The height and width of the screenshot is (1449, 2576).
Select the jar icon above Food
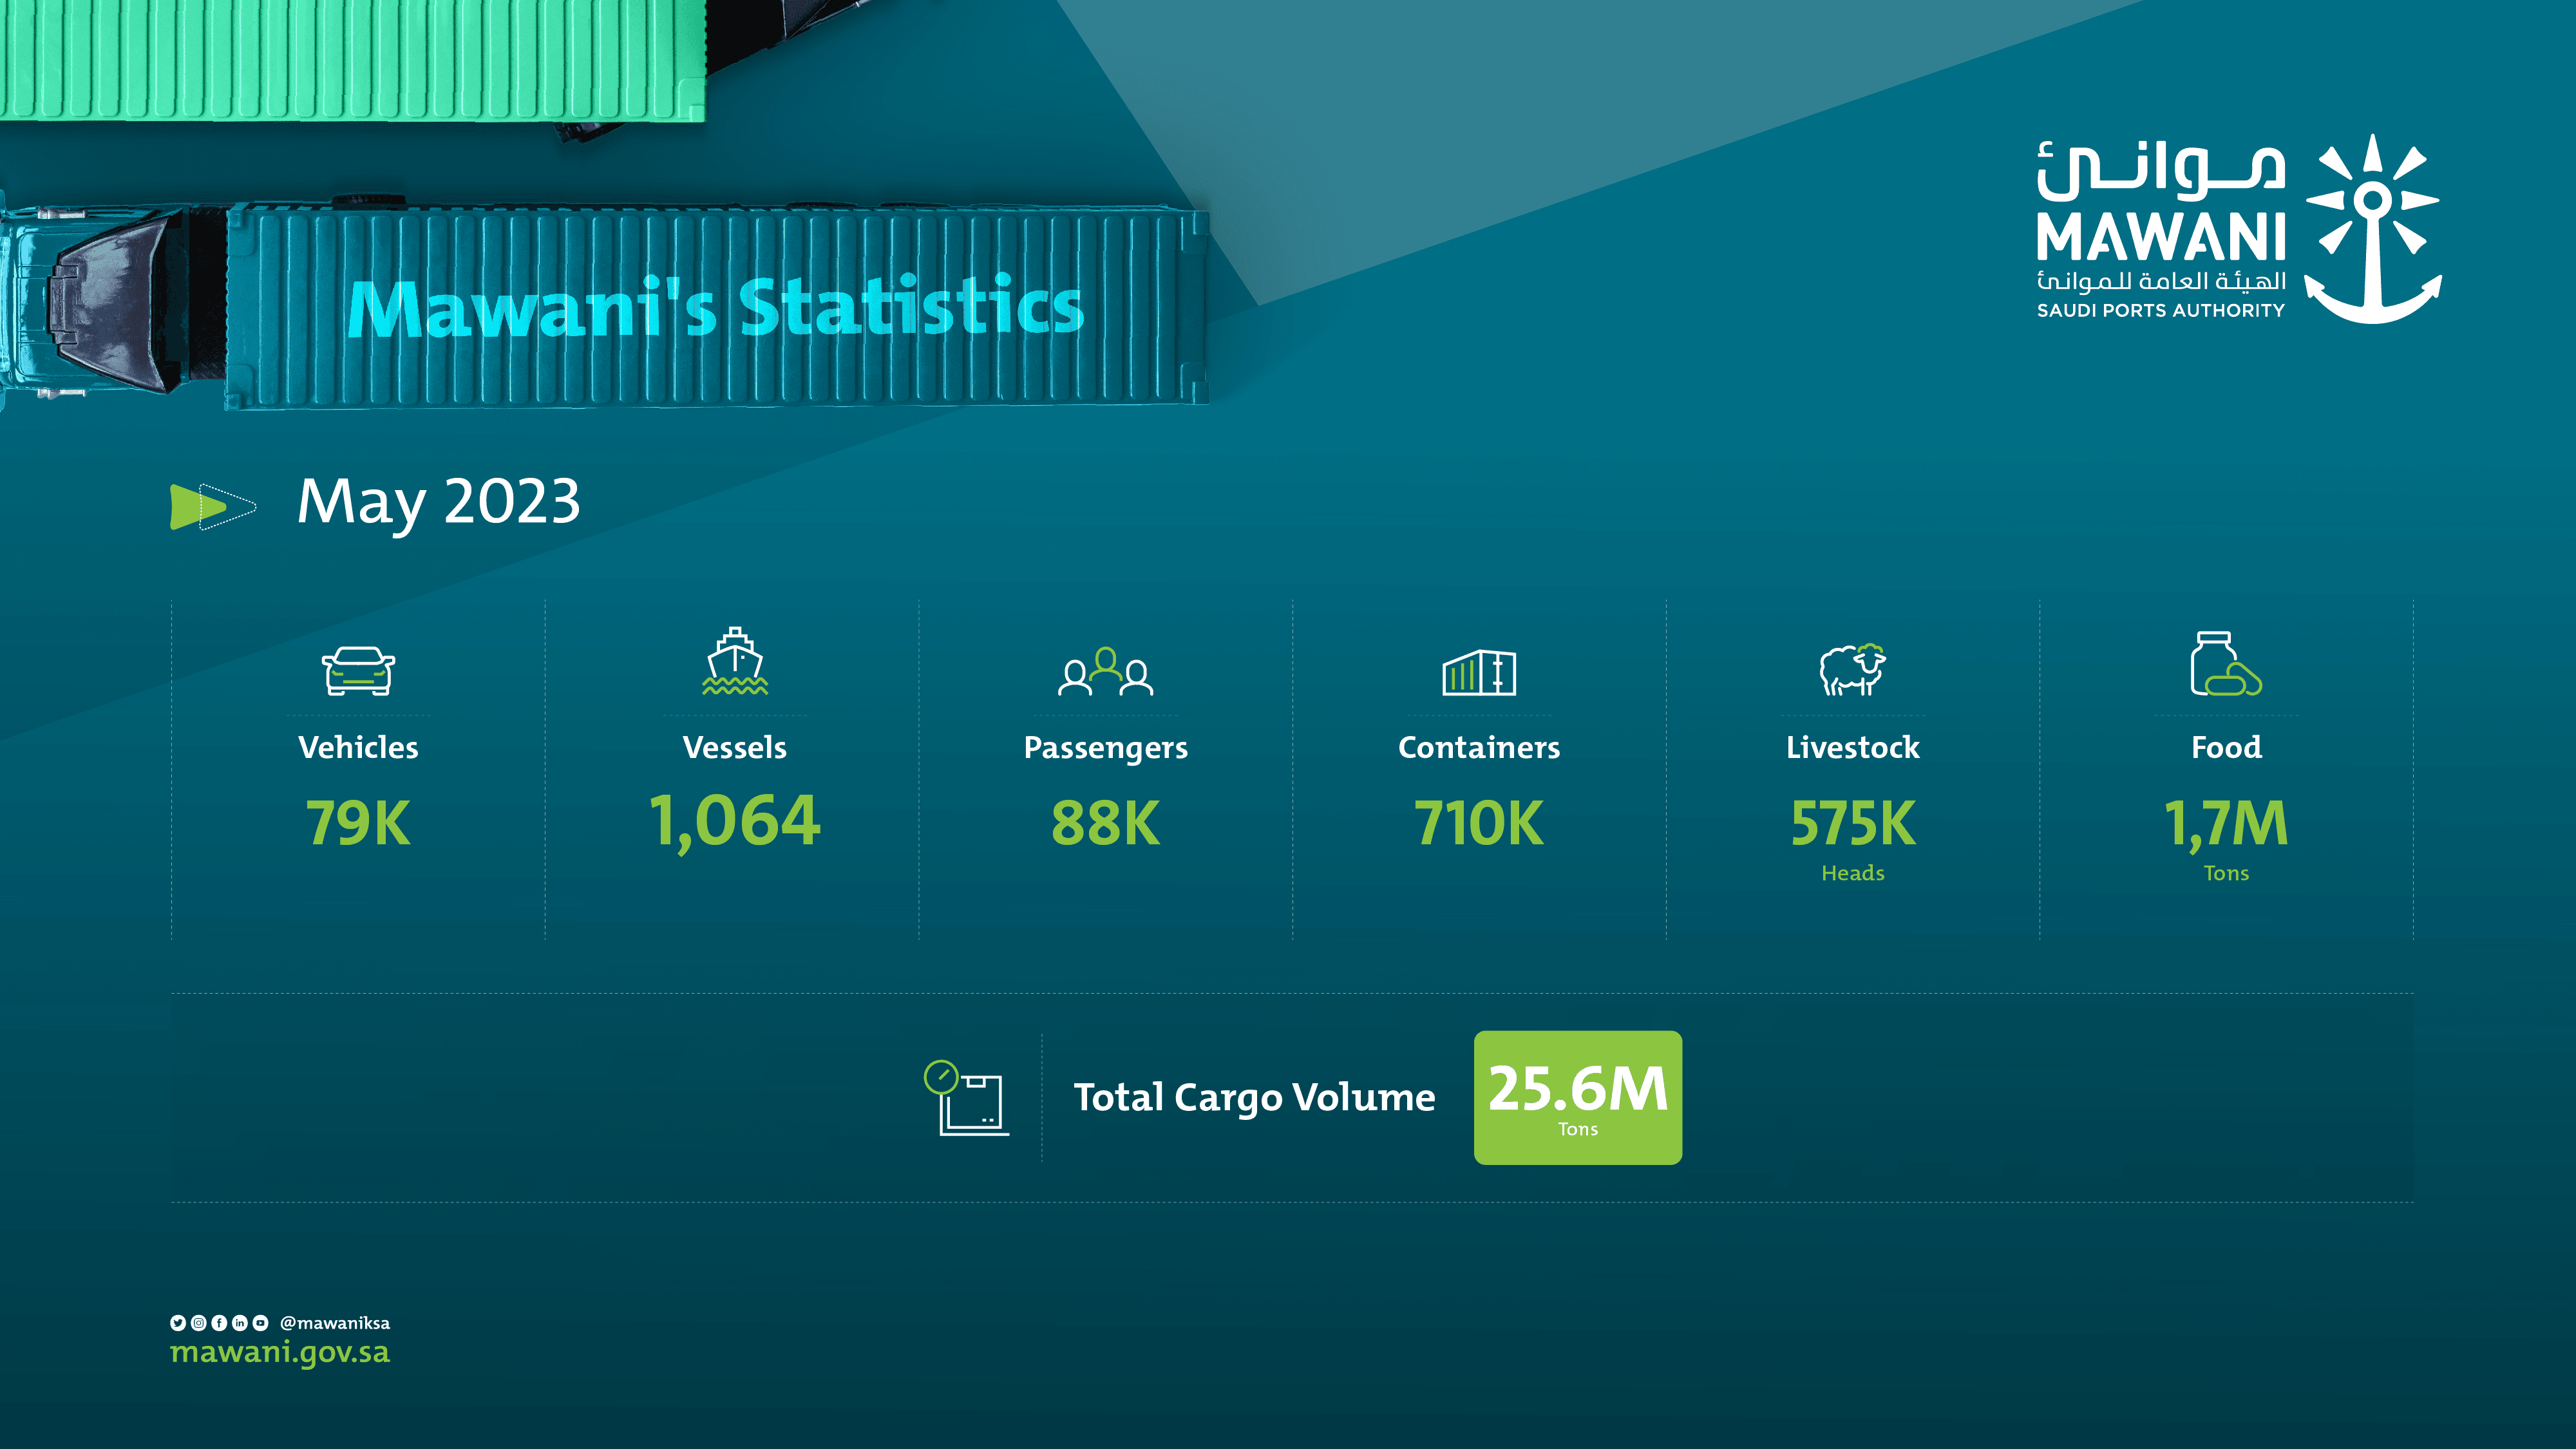coord(2225,664)
